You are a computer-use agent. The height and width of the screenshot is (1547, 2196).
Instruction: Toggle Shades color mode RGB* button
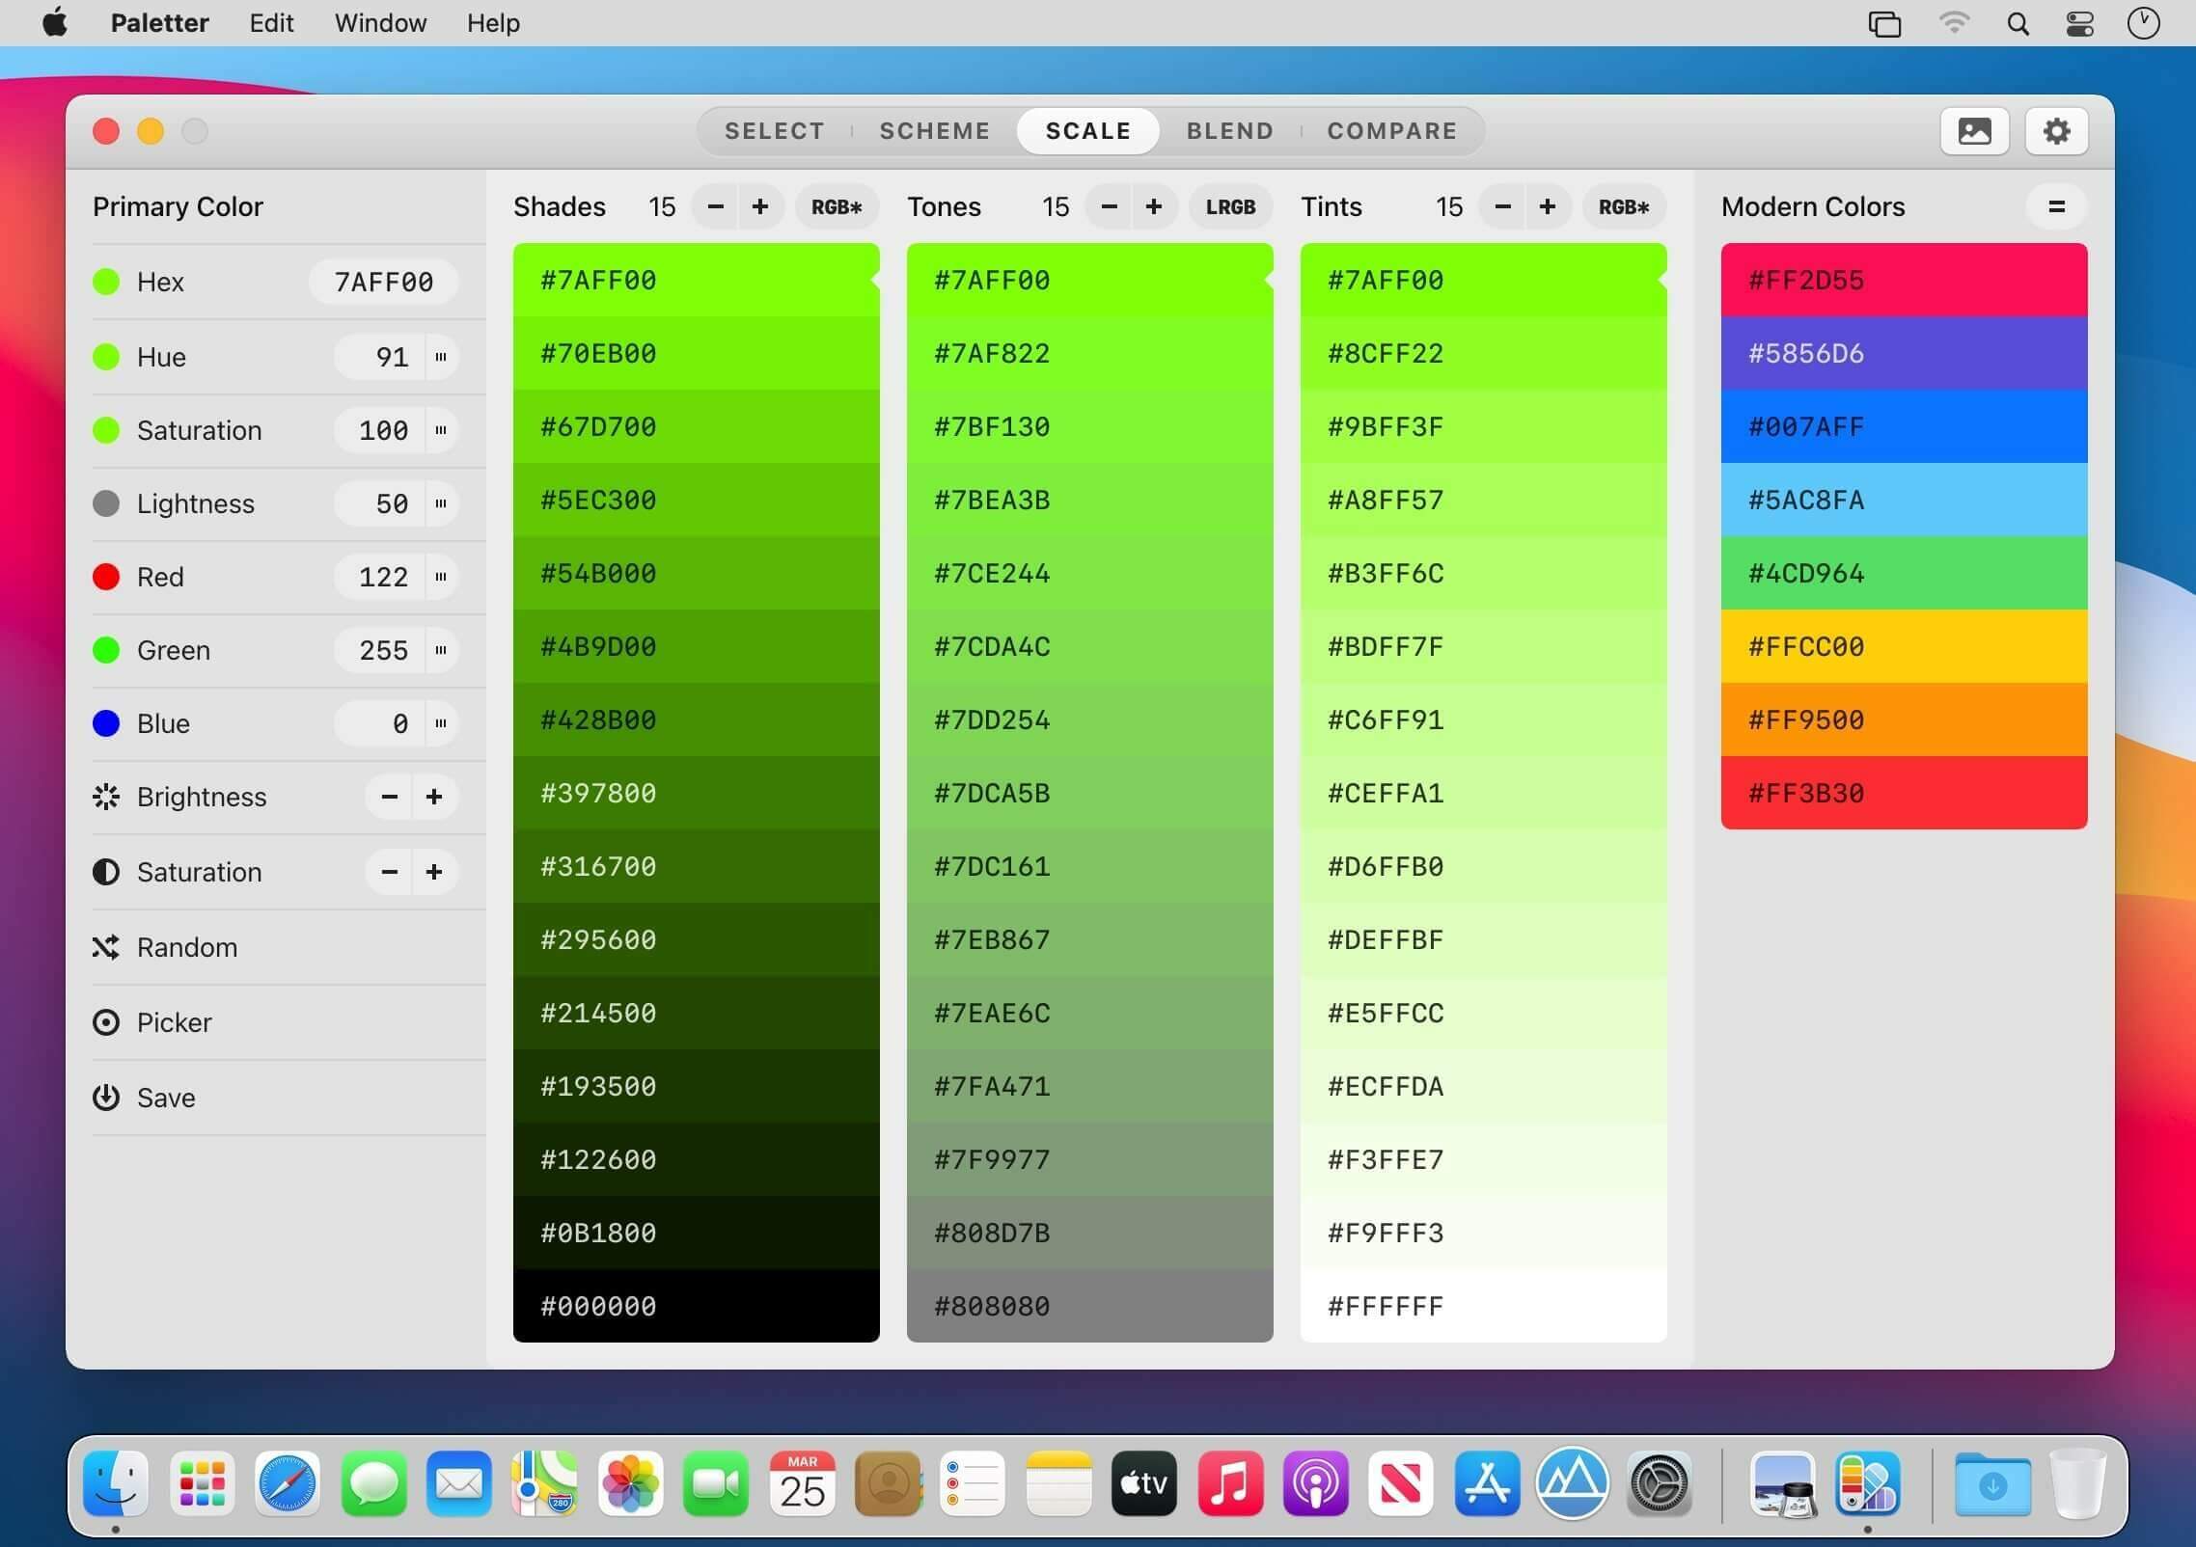(x=836, y=207)
